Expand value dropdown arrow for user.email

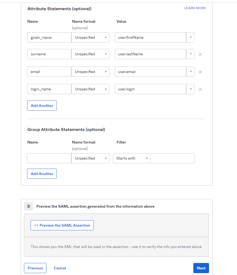pos(190,72)
